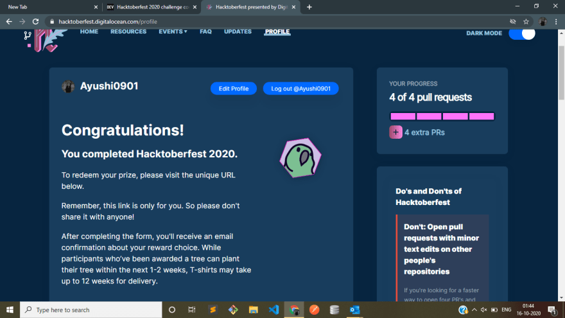Click Ayushi0901 profile avatar
Viewport: 565px width, 318px height.
point(68,87)
